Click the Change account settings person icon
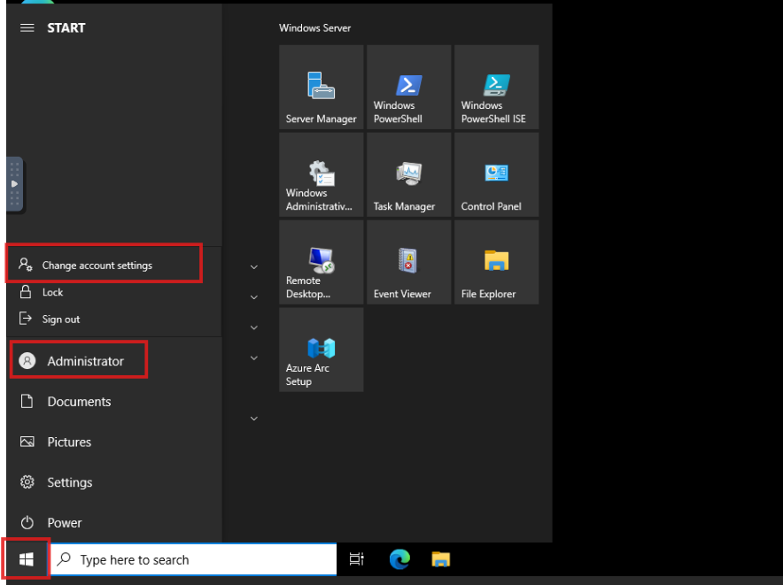Image resolution: width=783 pixels, height=585 pixels. (26, 265)
